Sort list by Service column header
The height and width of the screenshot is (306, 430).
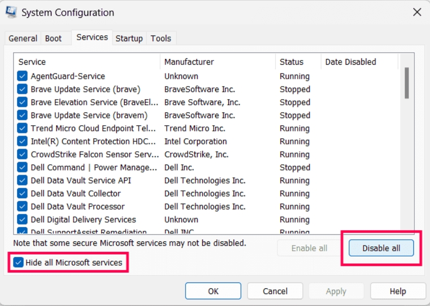[86, 62]
